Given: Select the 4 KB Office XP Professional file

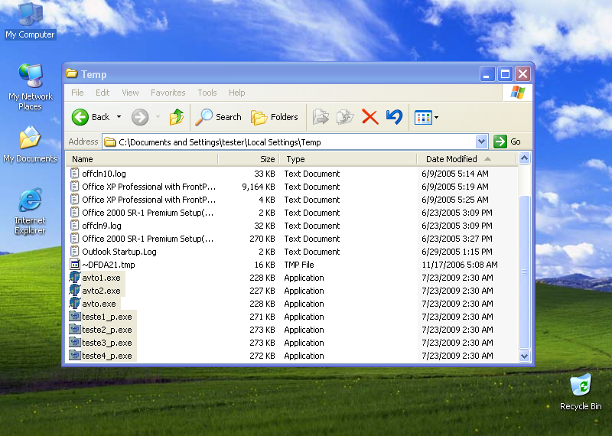Looking at the screenshot, I should click(x=148, y=200).
